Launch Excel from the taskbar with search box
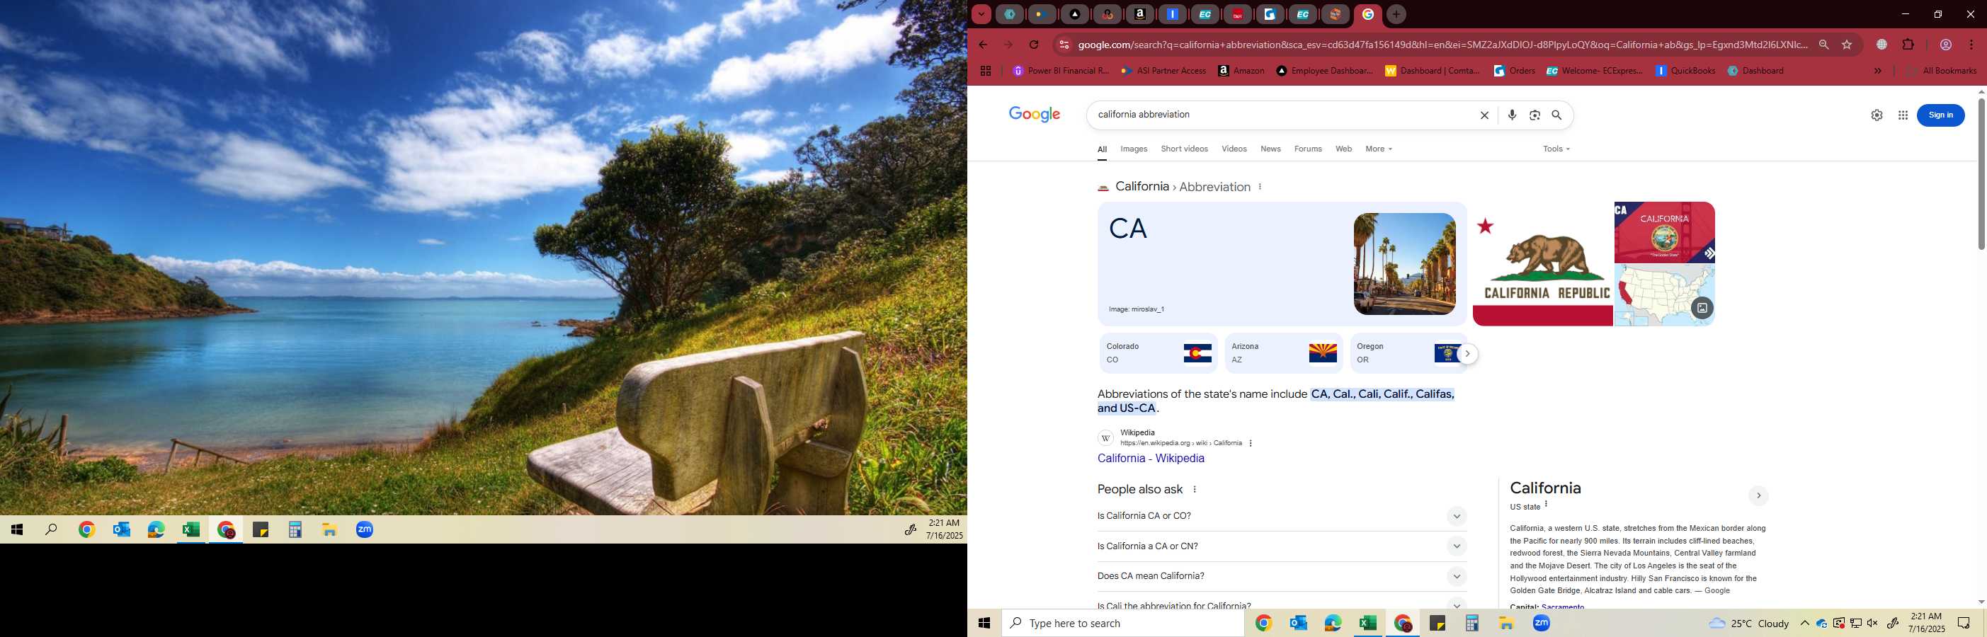This screenshot has height=637, width=1987. point(1368,623)
